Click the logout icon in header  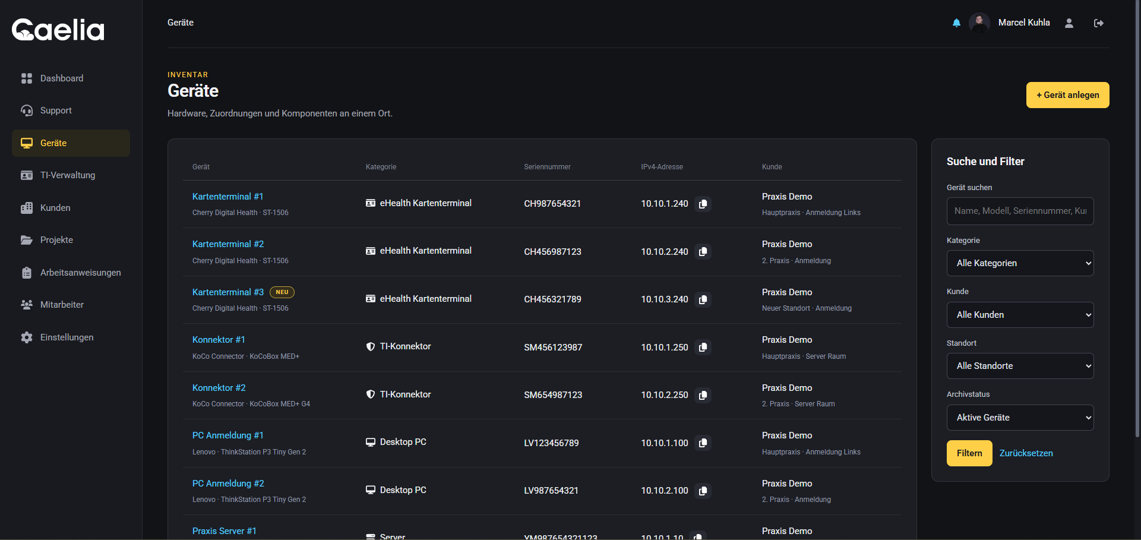click(x=1099, y=23)
